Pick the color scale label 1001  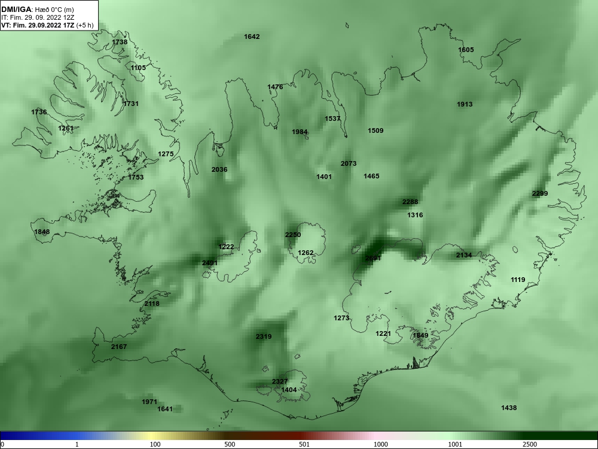[x=455, y=444]
